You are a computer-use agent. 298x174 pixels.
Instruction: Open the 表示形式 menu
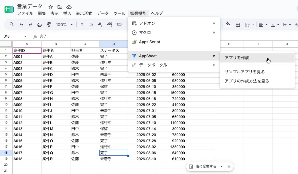click(84, 13)
